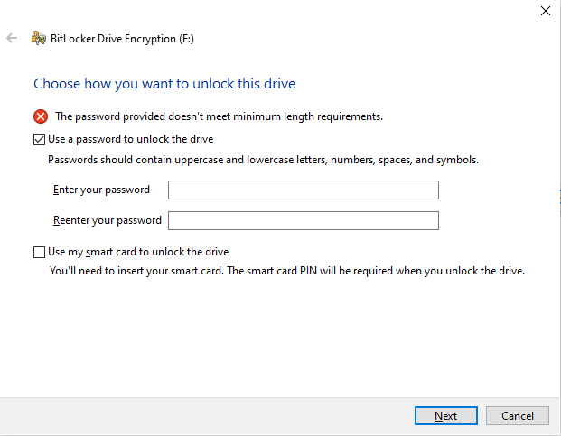Viewport: 561px width, 436px height.
Task: Click the 'BitLocker Drive Encryption (F:)' title text
Action: click(x=122, y=39)
